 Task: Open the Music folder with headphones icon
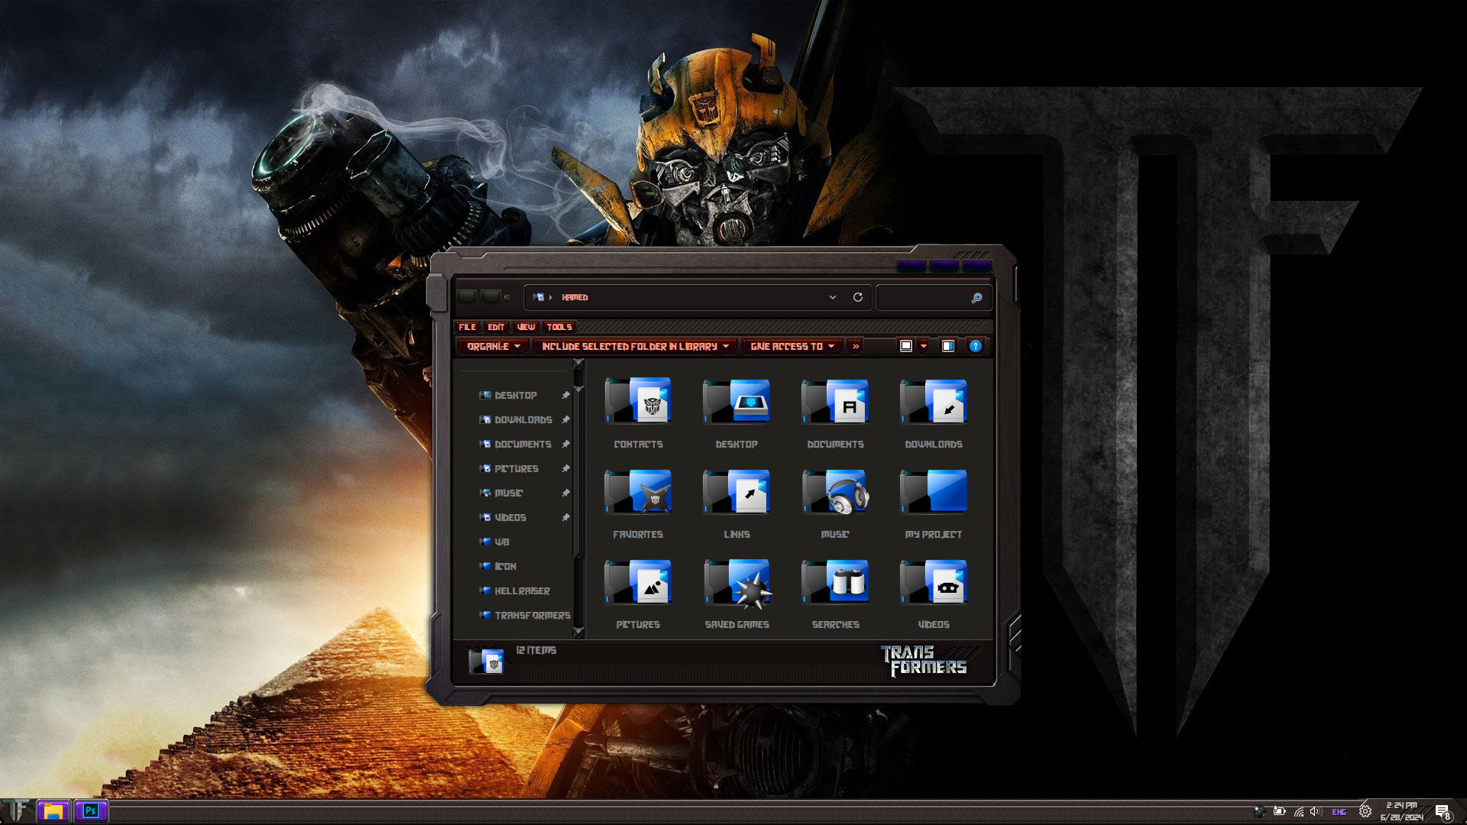(x=835, y=494)
